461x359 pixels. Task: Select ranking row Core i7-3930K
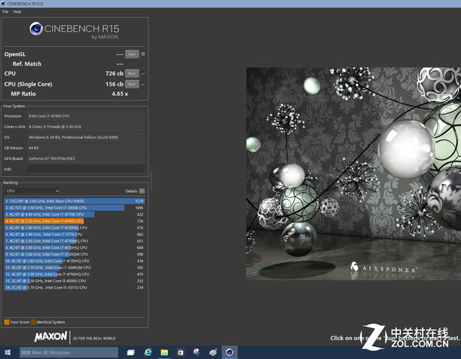(74, 208)
